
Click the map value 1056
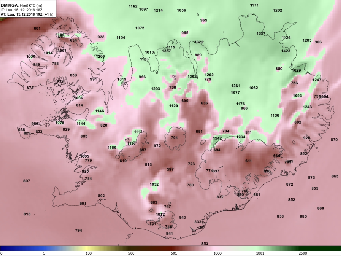tap(181, 10)
